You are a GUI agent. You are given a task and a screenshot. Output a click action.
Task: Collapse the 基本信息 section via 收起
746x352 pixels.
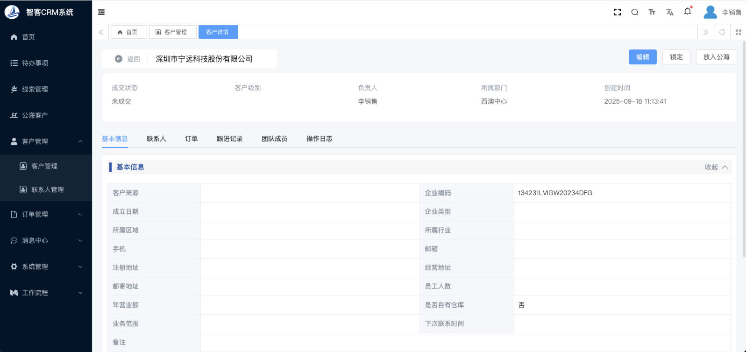[716, 167]
